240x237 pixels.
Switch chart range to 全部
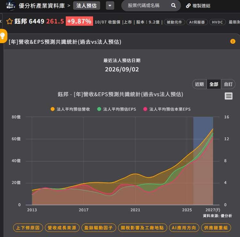pos(214,84)
